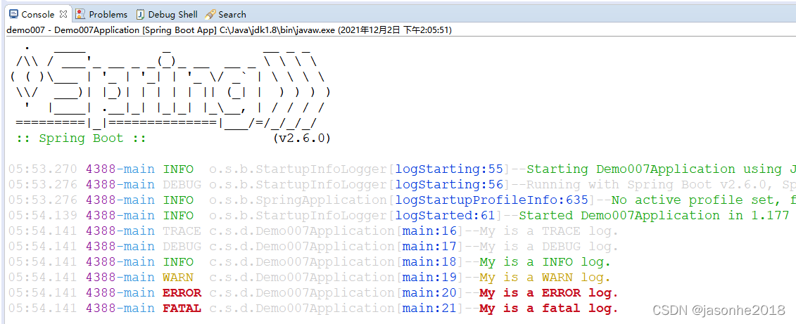This screenshot has width=796, height=324.
Task: Click the yellow WARN level label
Action: [177, 278]
